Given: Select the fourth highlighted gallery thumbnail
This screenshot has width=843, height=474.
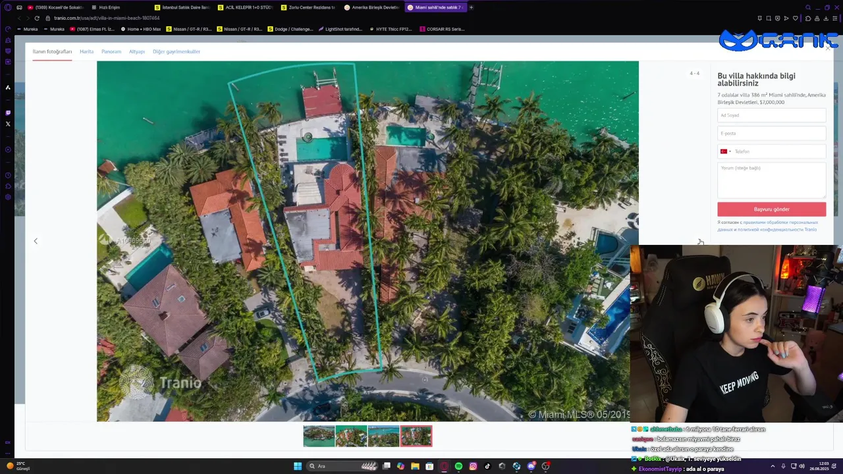Looking at the screenshot, I should (x=416, y=436).
